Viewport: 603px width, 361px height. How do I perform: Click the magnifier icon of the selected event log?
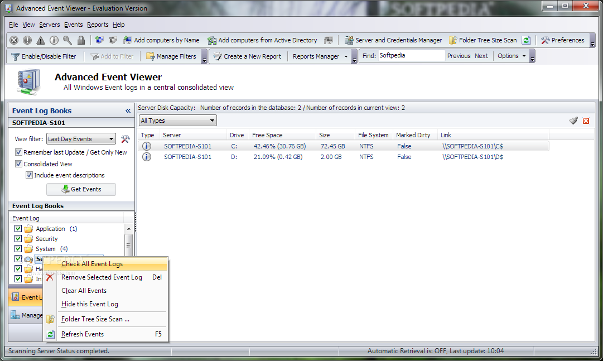pos(28,259)
